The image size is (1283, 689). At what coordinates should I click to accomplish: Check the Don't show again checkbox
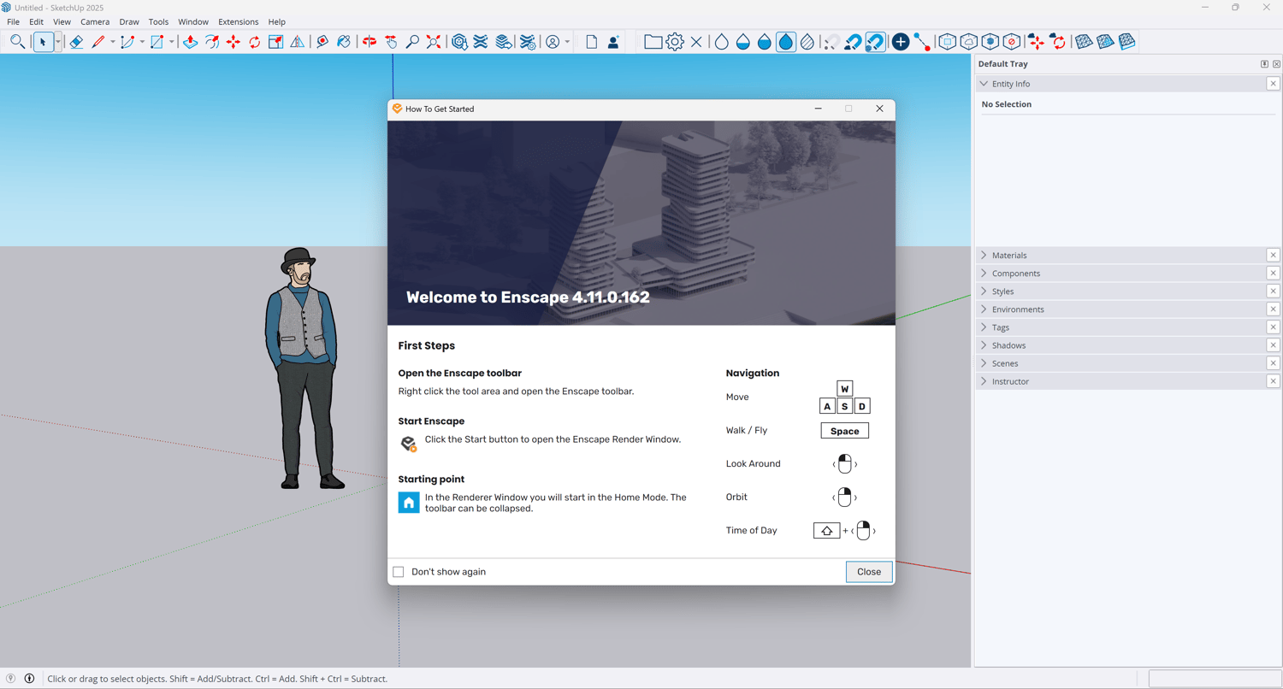coord(399,572)
